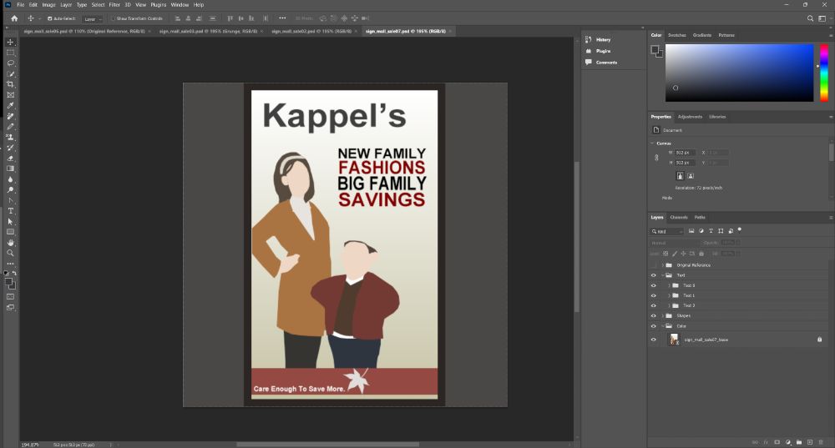Expand the Text 3 group

(670, 285)
